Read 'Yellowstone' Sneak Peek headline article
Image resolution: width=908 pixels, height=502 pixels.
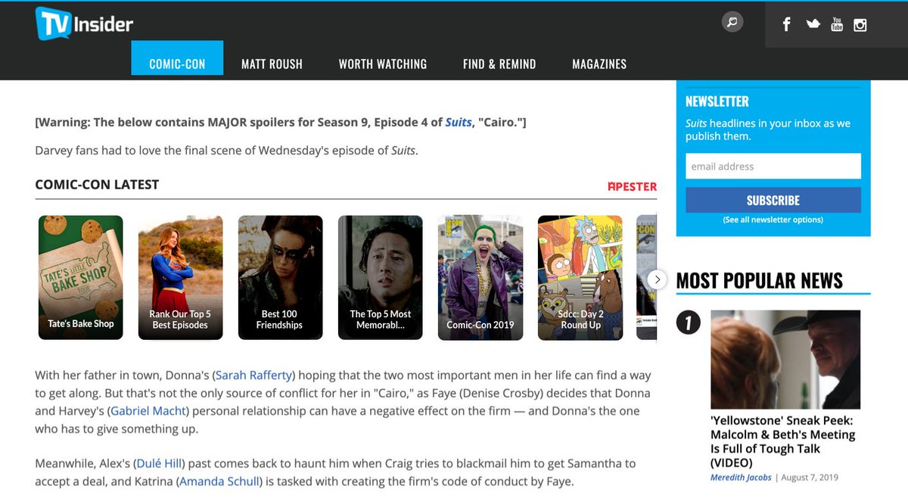point(783,441)
